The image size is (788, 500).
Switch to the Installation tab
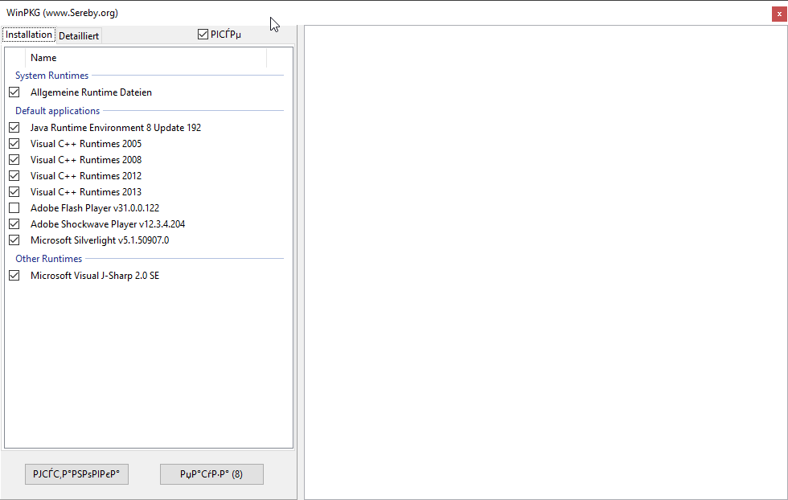[x=29, y=35]
